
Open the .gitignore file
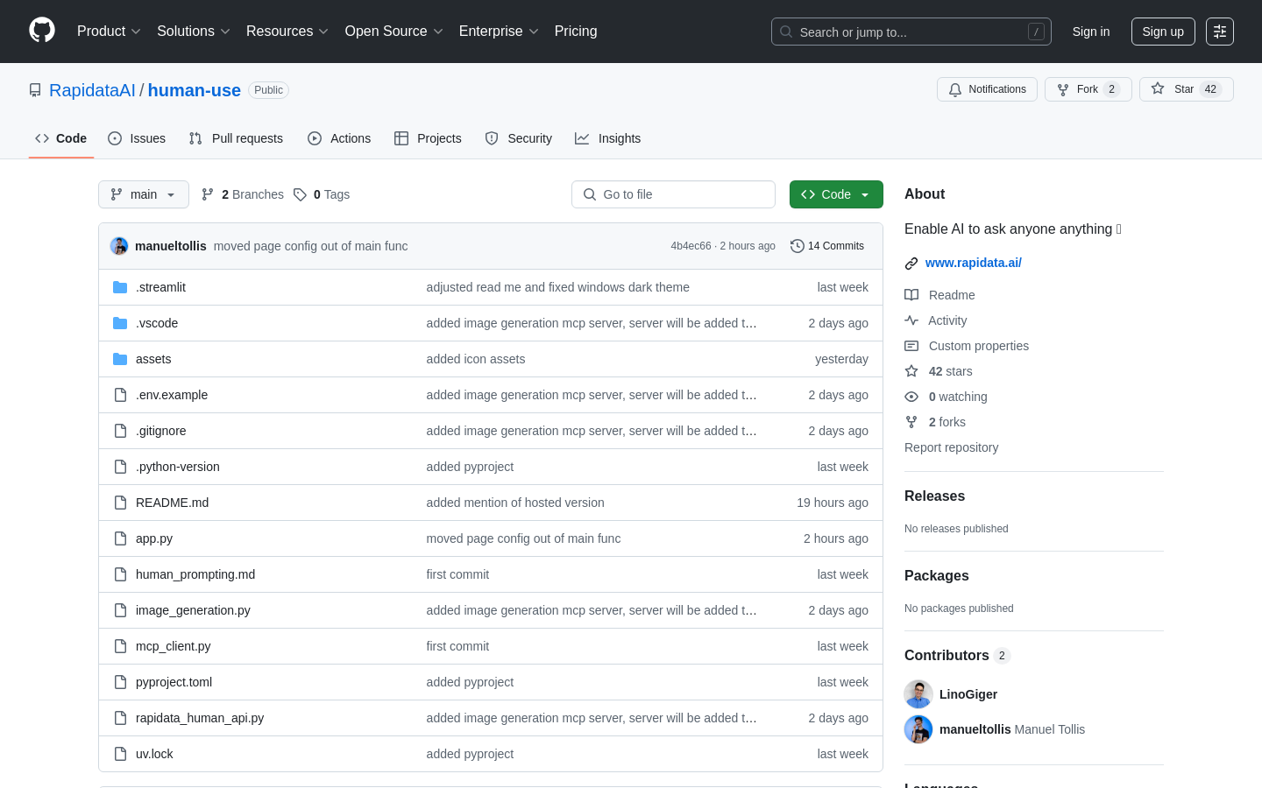(161, 431)
